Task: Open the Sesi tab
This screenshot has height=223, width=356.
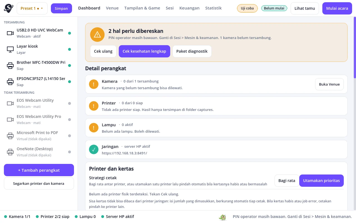Action: click(170, 8)
